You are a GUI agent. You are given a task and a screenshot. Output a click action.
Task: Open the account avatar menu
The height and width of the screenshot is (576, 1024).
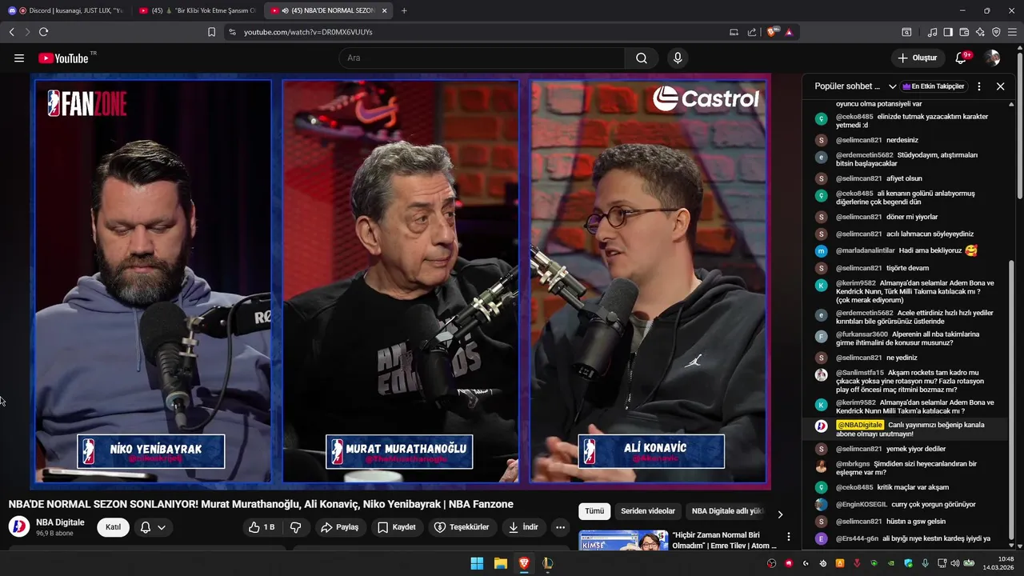[992, 58]
